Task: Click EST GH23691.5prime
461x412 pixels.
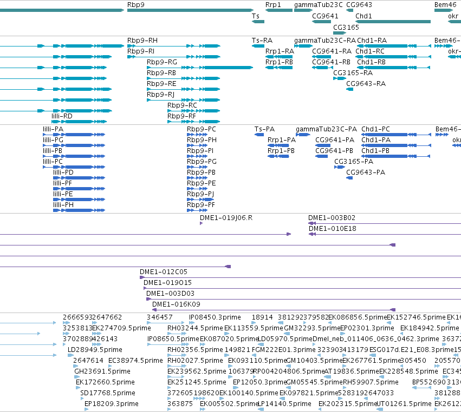Action: tap(77, 377)
